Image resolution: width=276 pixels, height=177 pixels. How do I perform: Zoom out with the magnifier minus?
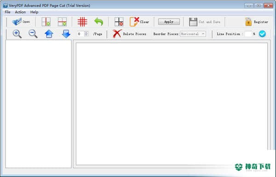(33, 34)
